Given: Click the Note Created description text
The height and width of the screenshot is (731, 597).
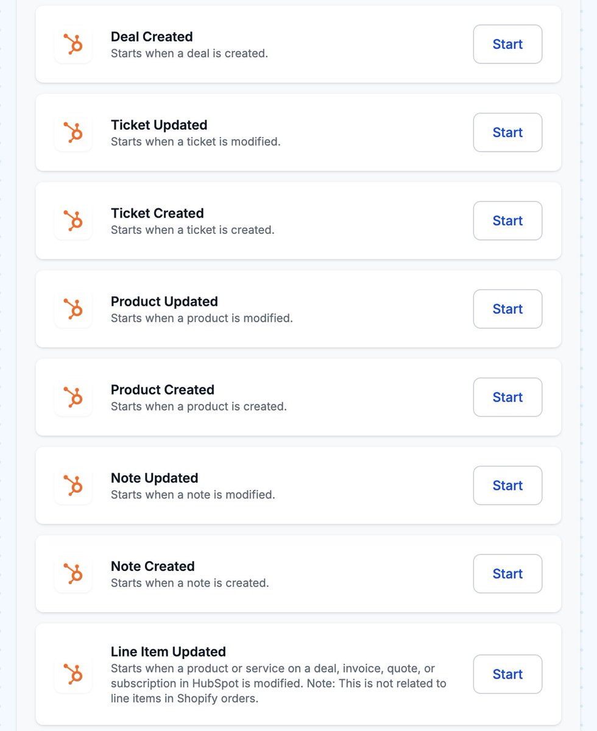Looking at the screenshot, I should coord(189,583).
